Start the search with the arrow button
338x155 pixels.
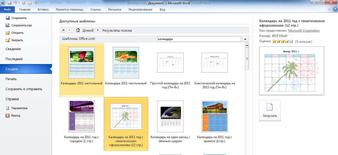(245, 39)
